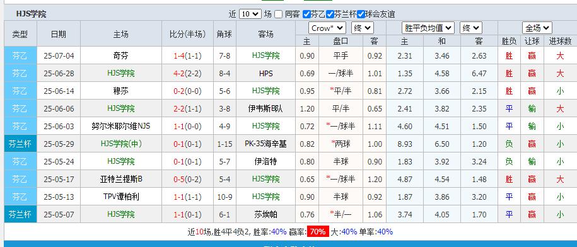This screenshot has width=577, height=247.
Task: Open the 莎埃帕 team link
Action: [265, 215]
